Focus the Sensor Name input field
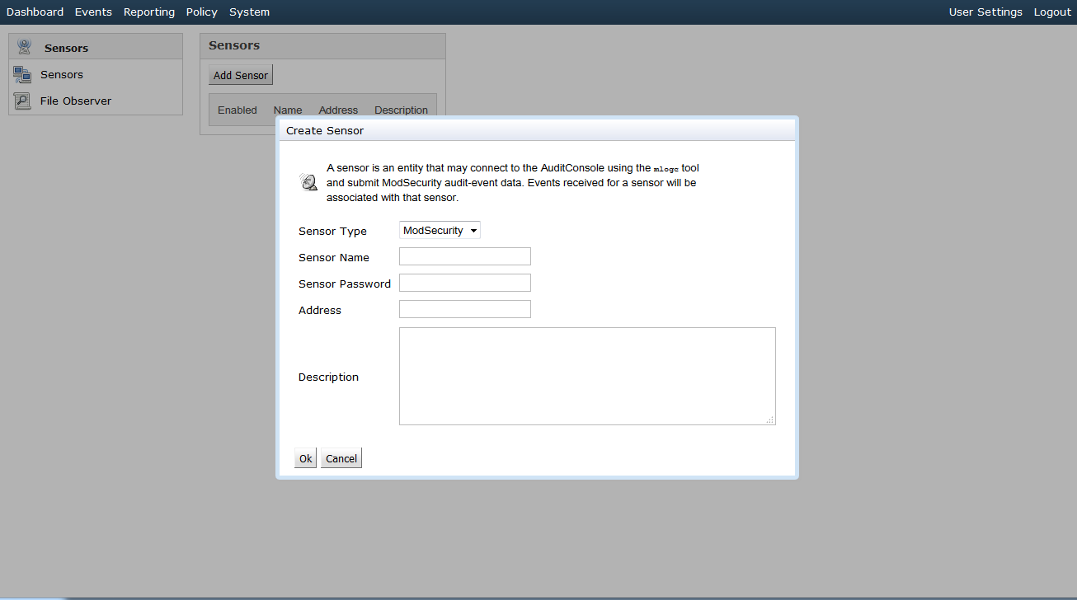1077x600 pixels. 465,256
